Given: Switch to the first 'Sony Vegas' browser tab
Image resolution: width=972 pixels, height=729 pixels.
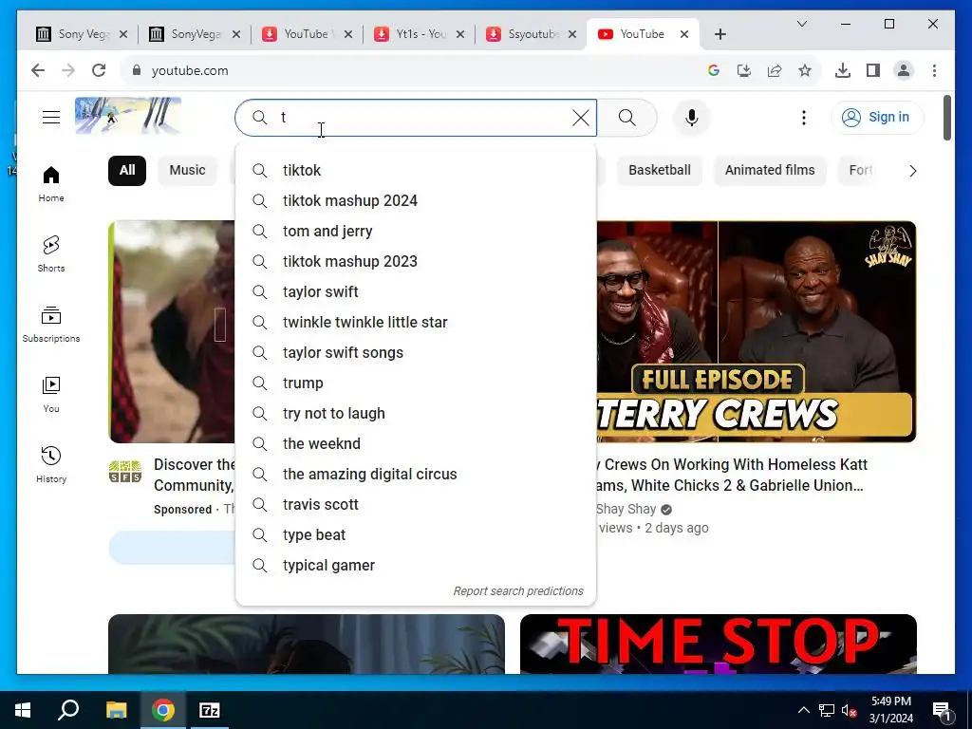Looking at the screenshot, I should (x=82, y=34).
